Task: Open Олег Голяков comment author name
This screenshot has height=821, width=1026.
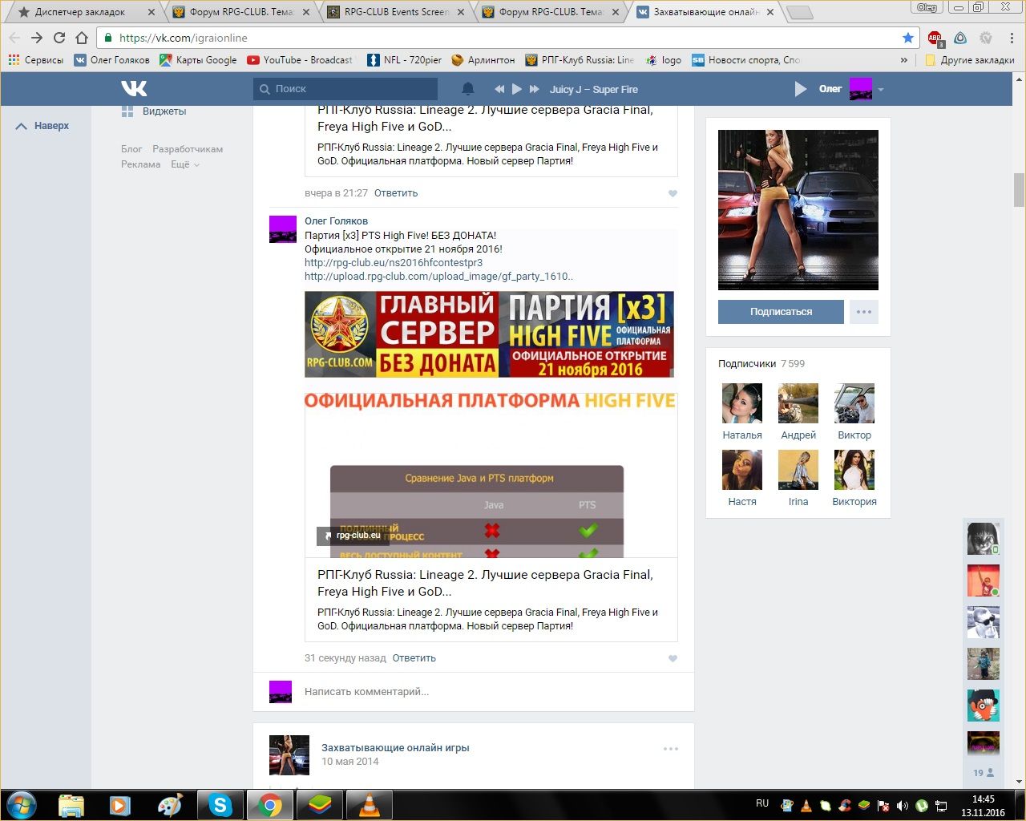Action: point(337,221)
